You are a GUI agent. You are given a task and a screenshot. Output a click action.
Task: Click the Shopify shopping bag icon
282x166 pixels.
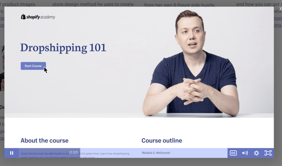point(23,17)
